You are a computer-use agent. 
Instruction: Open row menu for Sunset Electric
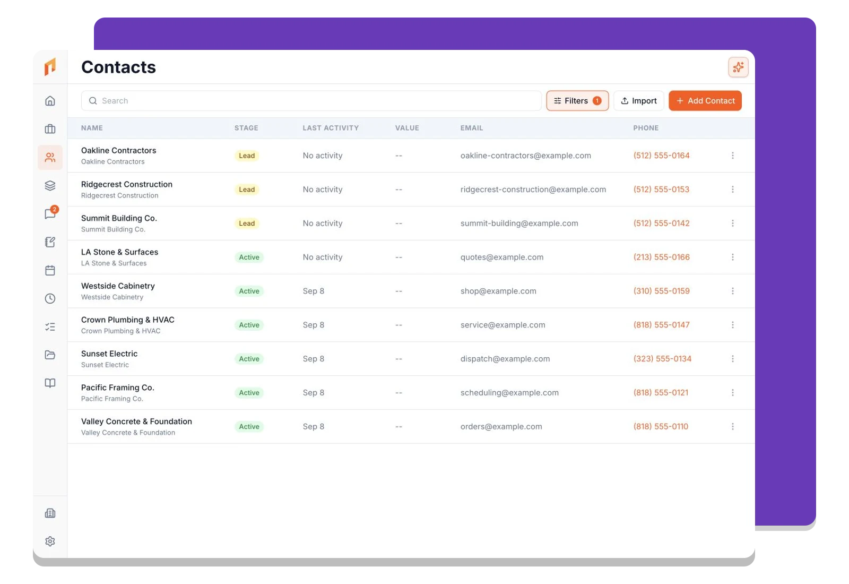point(733,359)
